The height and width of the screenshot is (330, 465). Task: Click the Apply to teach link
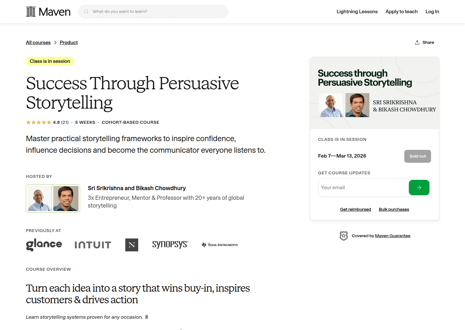pos(401,11)
